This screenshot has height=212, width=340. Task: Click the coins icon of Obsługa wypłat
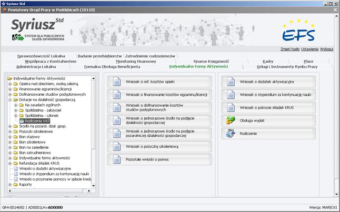point(231,120)
